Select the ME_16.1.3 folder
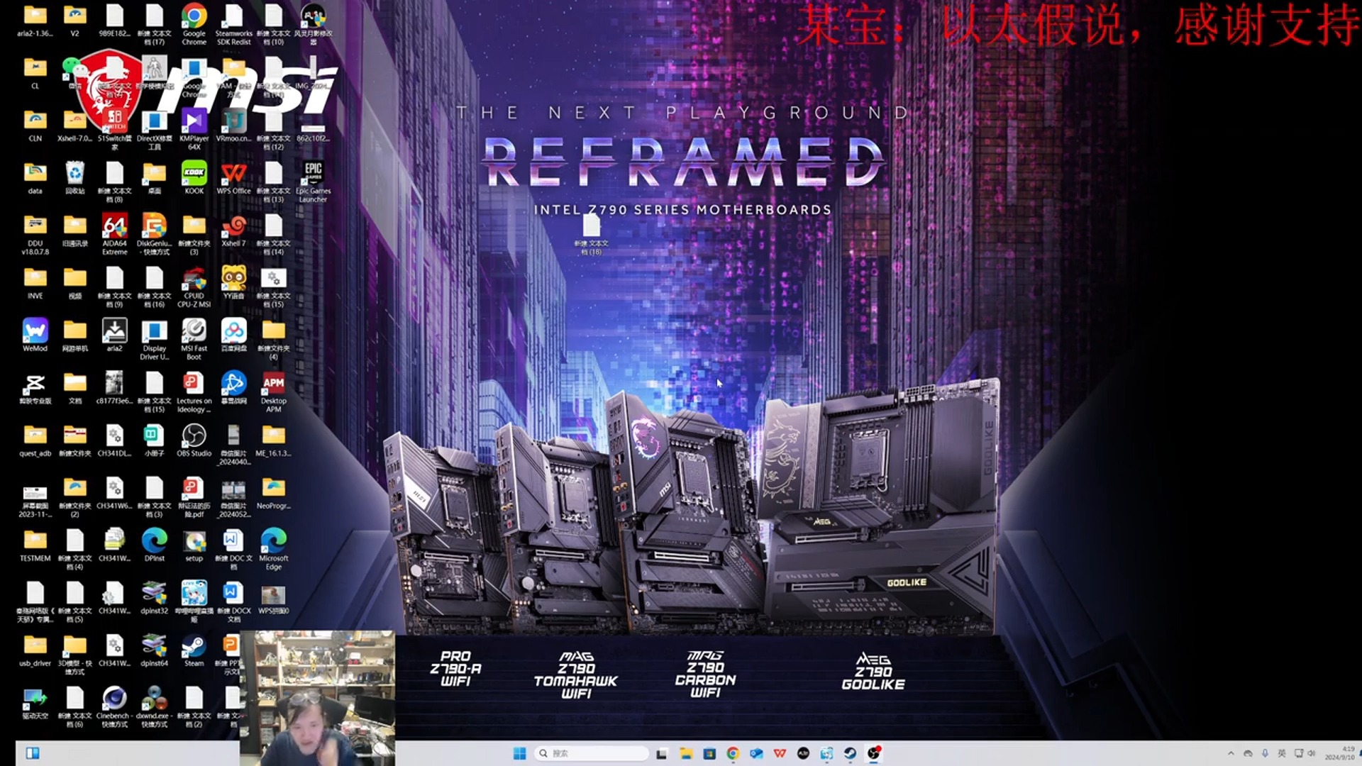The width and height of the screenshot is (1362, 766). (x=273, y=440)
